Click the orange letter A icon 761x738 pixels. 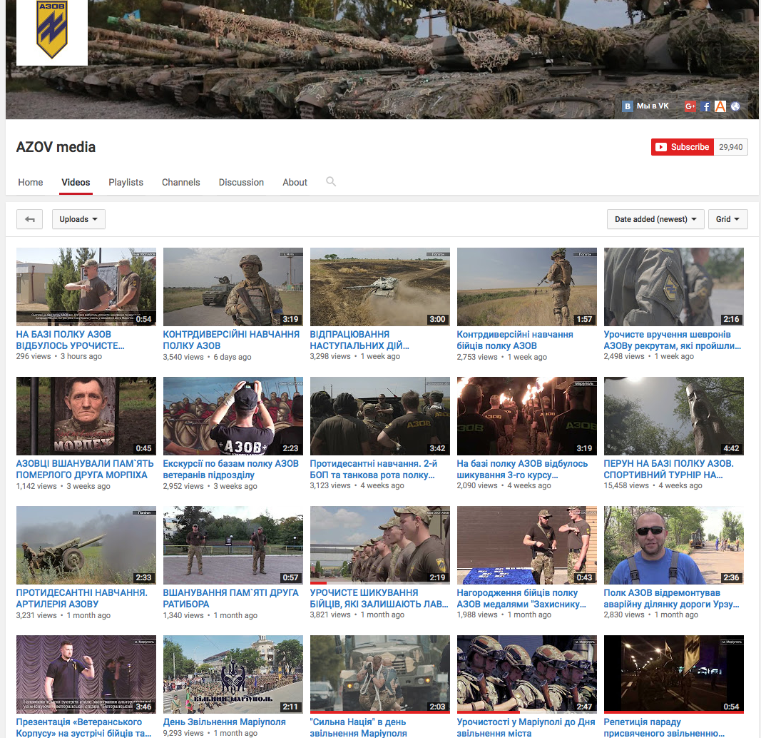point(720,106)
